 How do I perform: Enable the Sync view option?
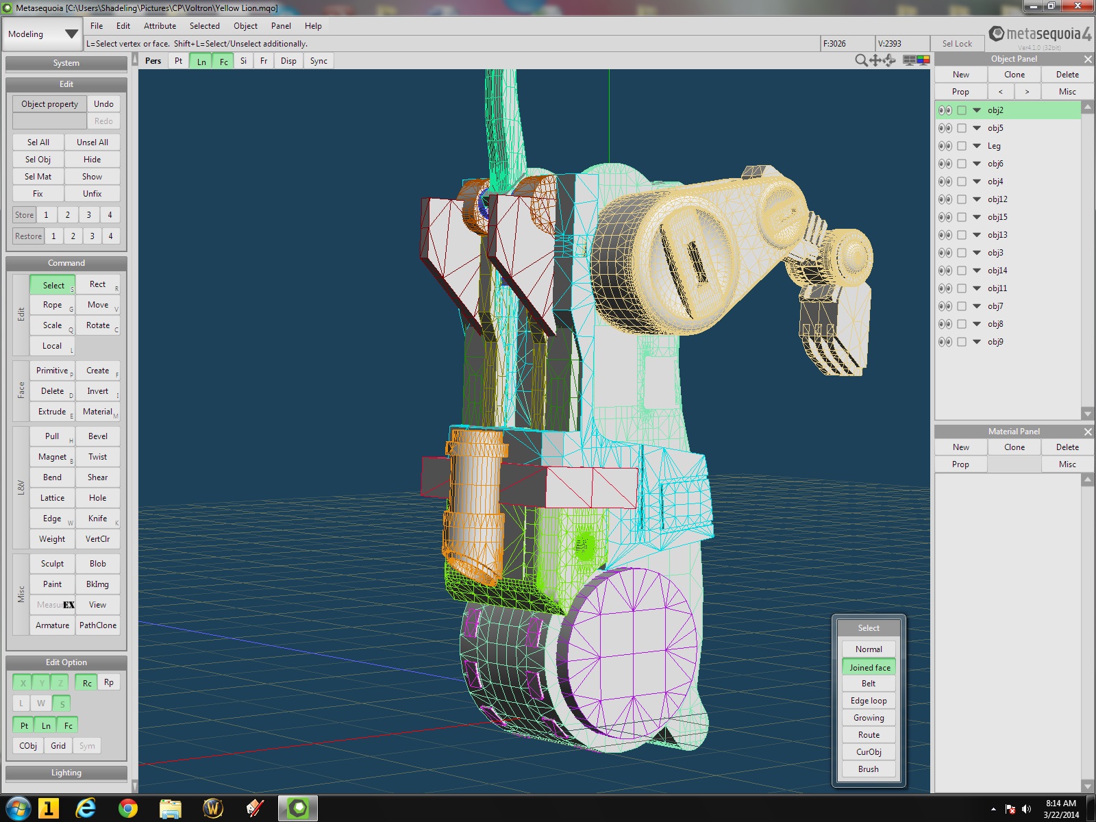[319, 61]
